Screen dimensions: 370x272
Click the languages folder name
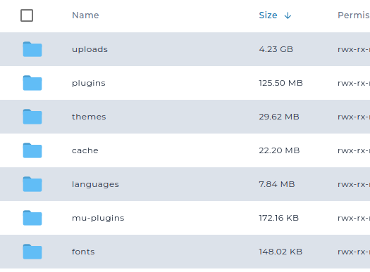coord(95,184)
